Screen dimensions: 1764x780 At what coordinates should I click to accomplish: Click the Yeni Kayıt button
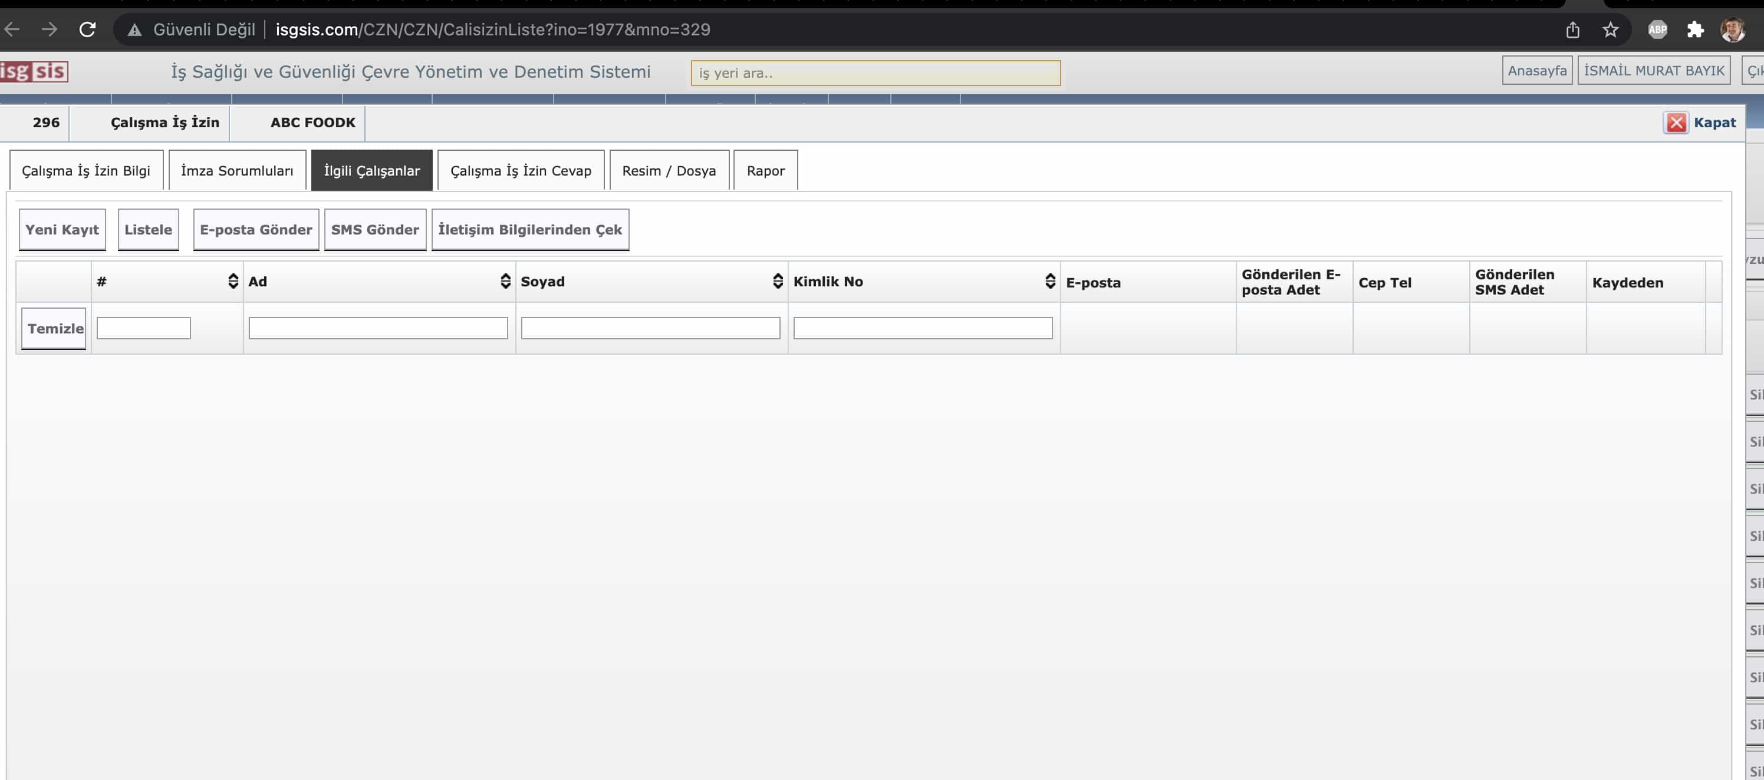62,230
